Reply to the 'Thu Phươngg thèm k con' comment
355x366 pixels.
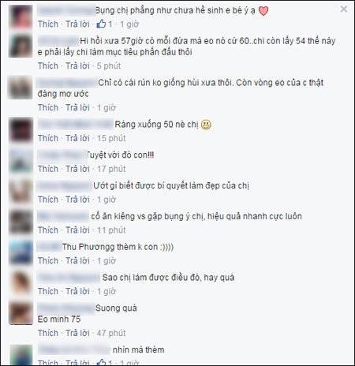pyautogui.click(x=77, y=261)
